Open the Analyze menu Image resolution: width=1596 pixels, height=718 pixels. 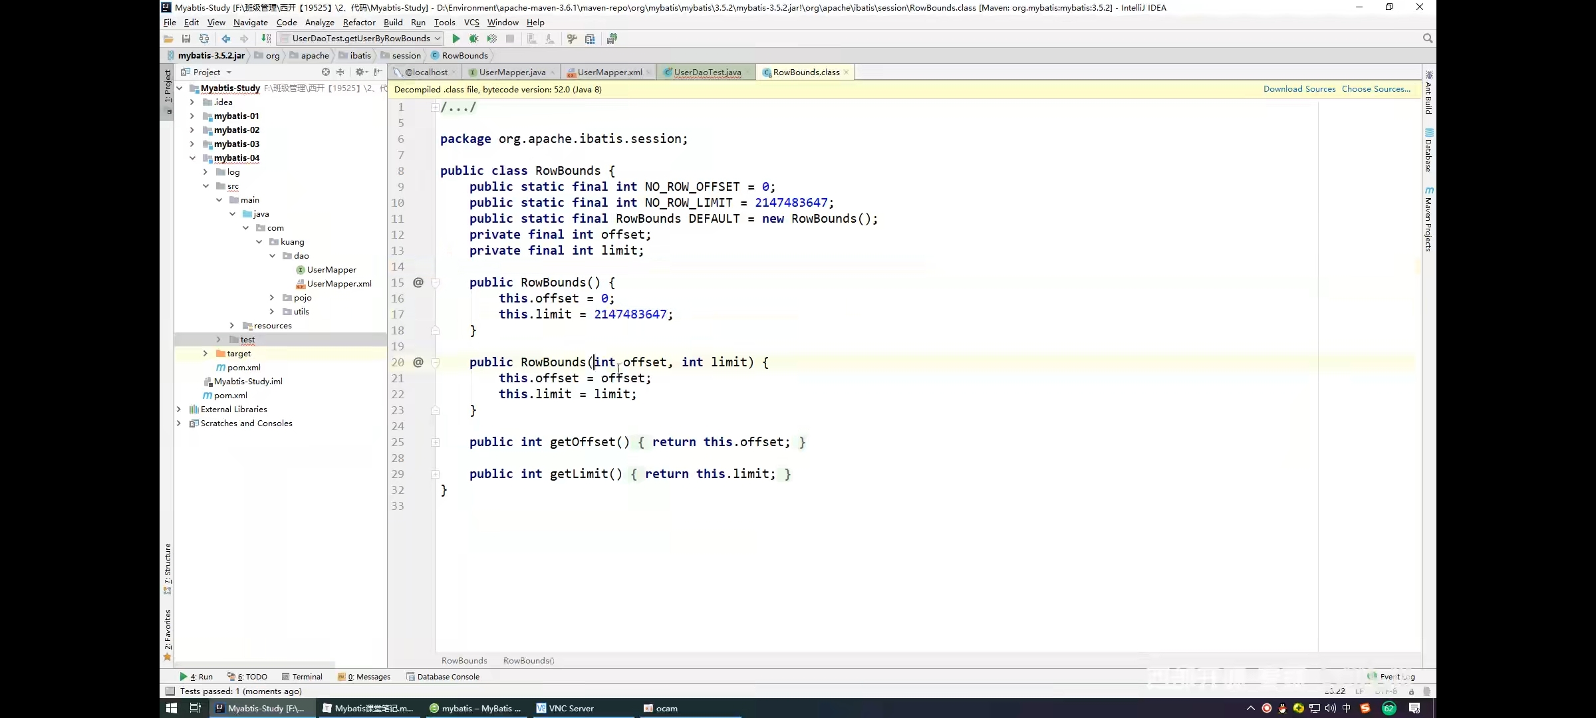click(x=319, y=22)
